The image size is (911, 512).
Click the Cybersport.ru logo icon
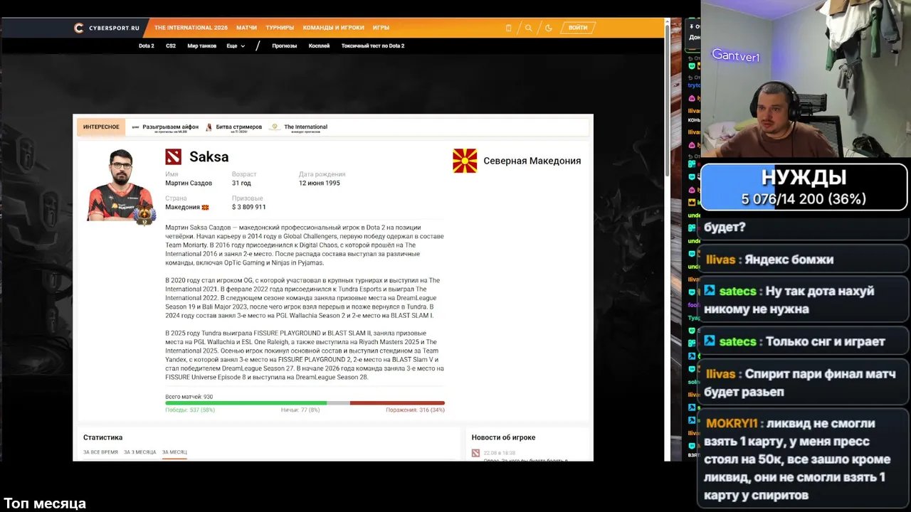point(78,28)
